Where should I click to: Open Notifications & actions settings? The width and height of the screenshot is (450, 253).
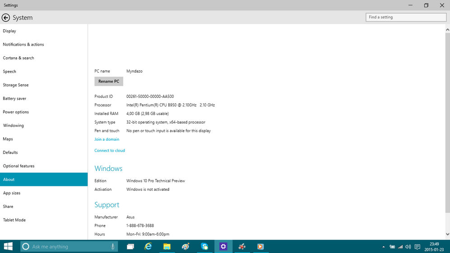click(23, 45)
